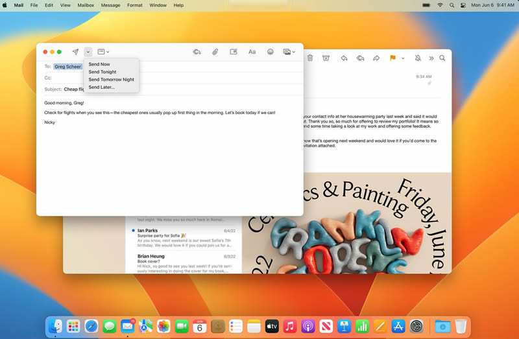Open the Mailbox menu in menu bar
Viewport: 519px width, 339px height.
(86, 5)
